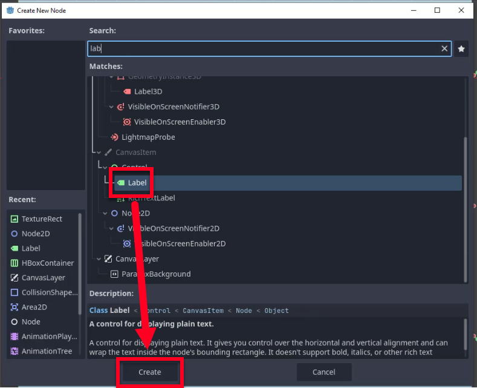Choose Node2D from Recent list
Viewport: 477px width, 388px height.
[36, 234]
